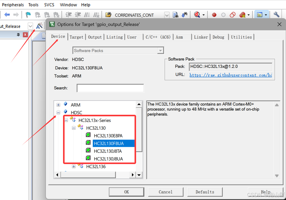Screen dimensions: 286x200
Task: Pin the project panel with the pushpin icon
Action: [18, 34]
